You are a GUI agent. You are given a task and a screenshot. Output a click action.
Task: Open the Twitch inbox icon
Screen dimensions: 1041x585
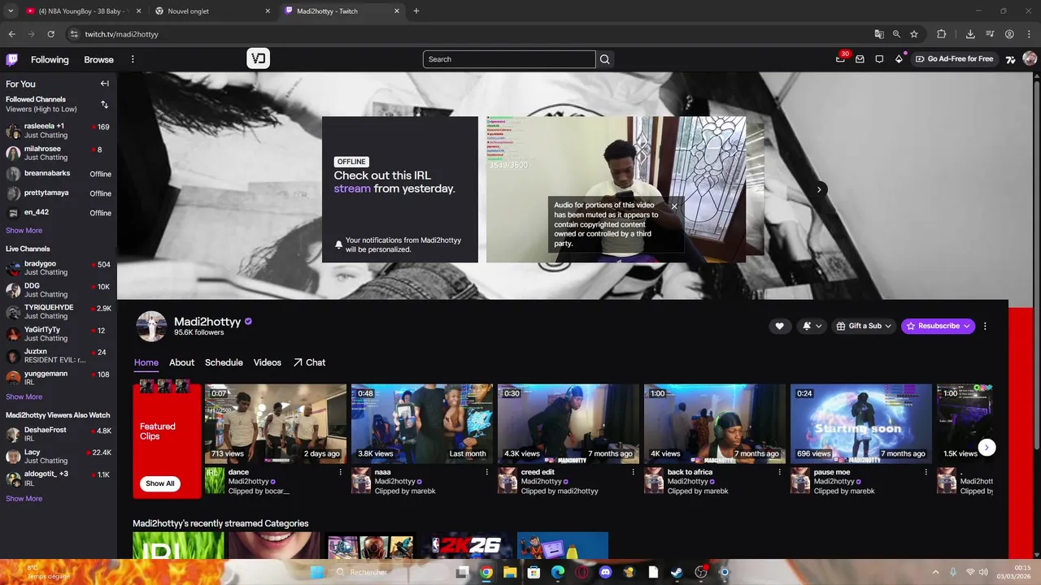[860, 59]
